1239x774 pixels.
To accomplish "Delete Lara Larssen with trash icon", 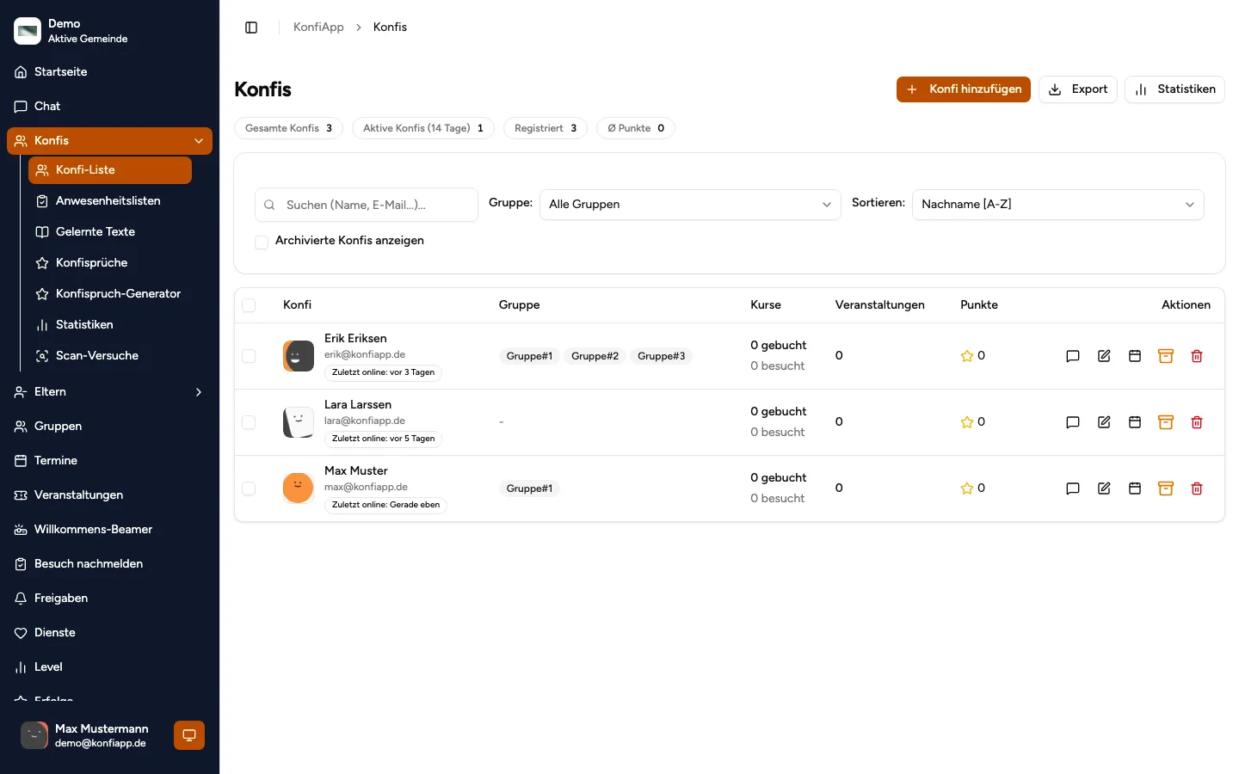I will (1197, 422).
